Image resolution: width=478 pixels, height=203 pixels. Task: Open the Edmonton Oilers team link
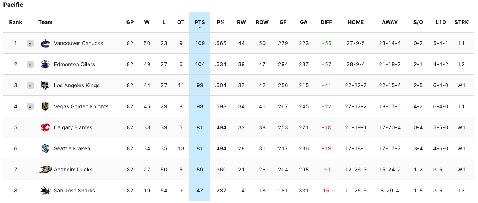point(74,64)
